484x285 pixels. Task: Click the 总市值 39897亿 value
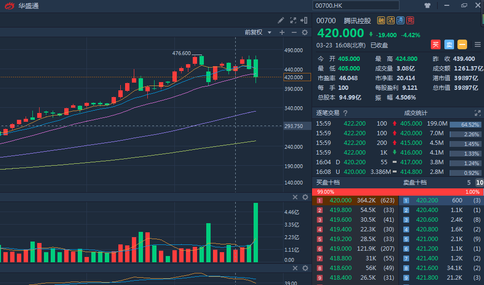[466, 88]
